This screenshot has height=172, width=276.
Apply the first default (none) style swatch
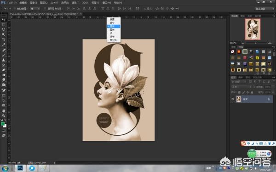[233, 51]
